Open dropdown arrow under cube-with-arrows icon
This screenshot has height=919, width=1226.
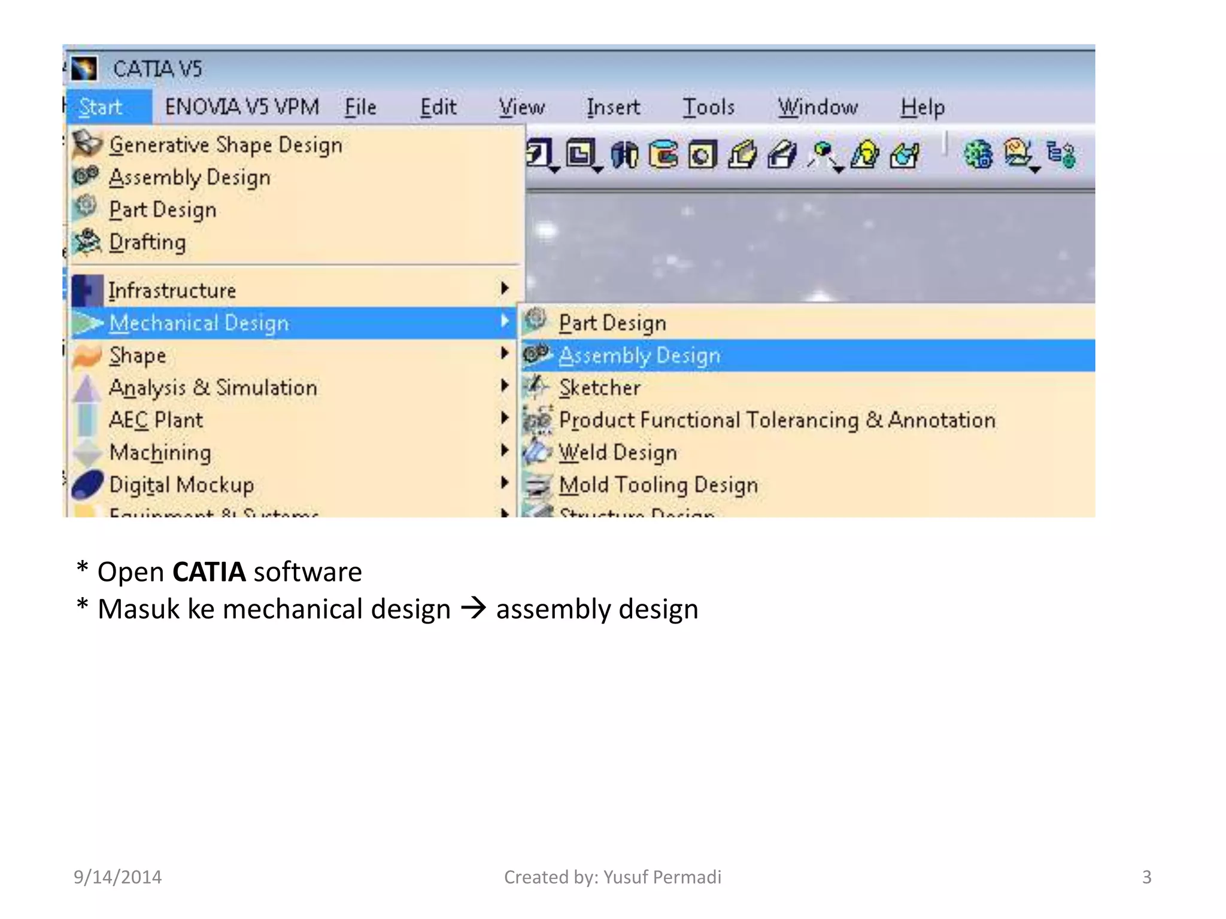[839, 171]
